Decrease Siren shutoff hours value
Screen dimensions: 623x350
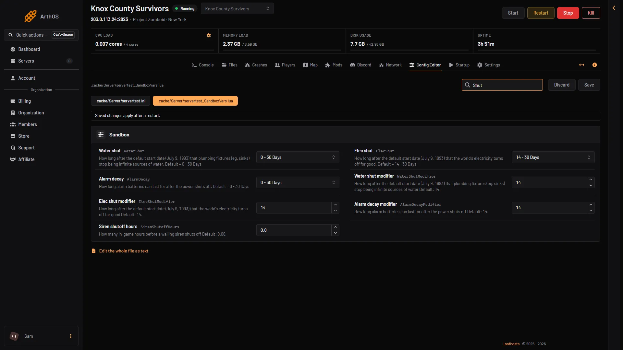click(x=336, y=233)
